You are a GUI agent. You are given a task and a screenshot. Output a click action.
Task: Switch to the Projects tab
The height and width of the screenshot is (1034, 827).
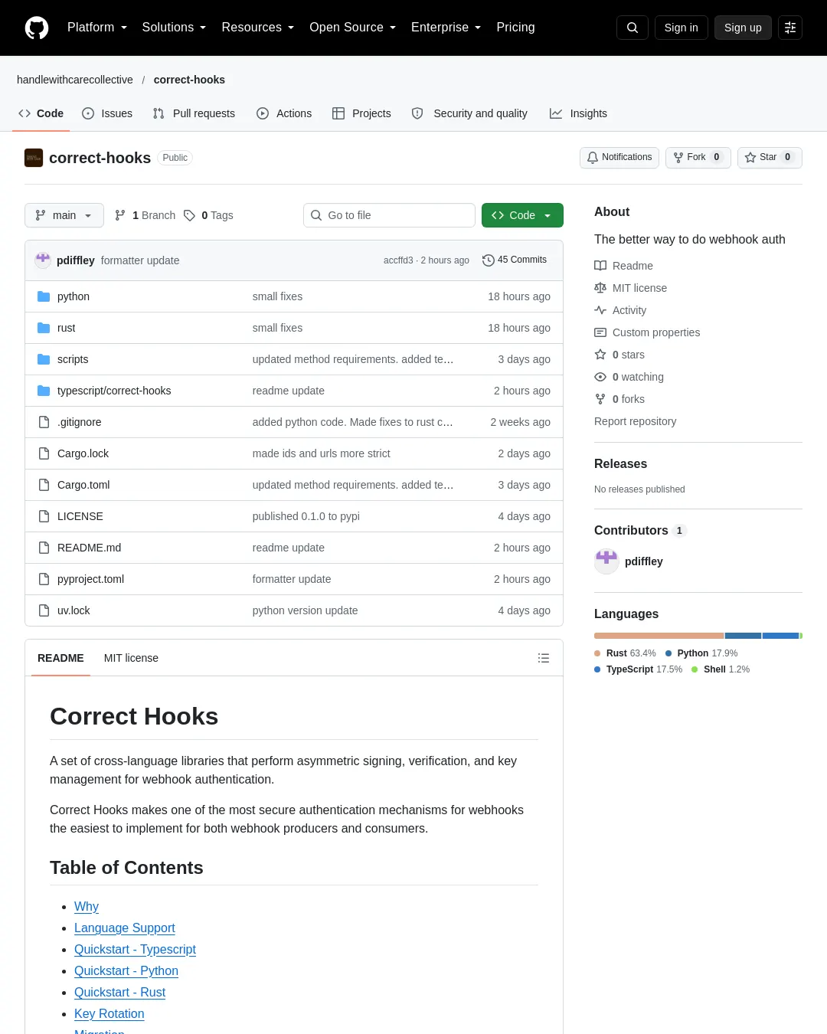click(x=361, y=113)
